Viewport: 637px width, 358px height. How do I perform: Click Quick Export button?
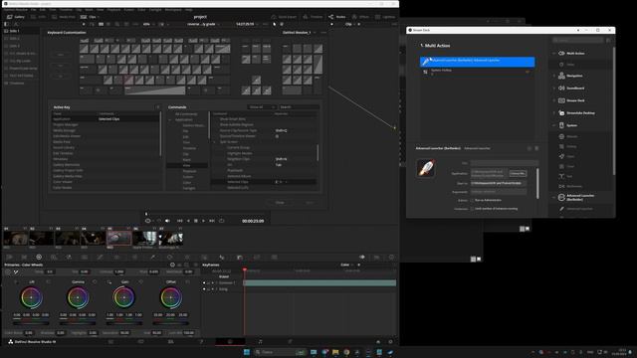coord(284,17)
